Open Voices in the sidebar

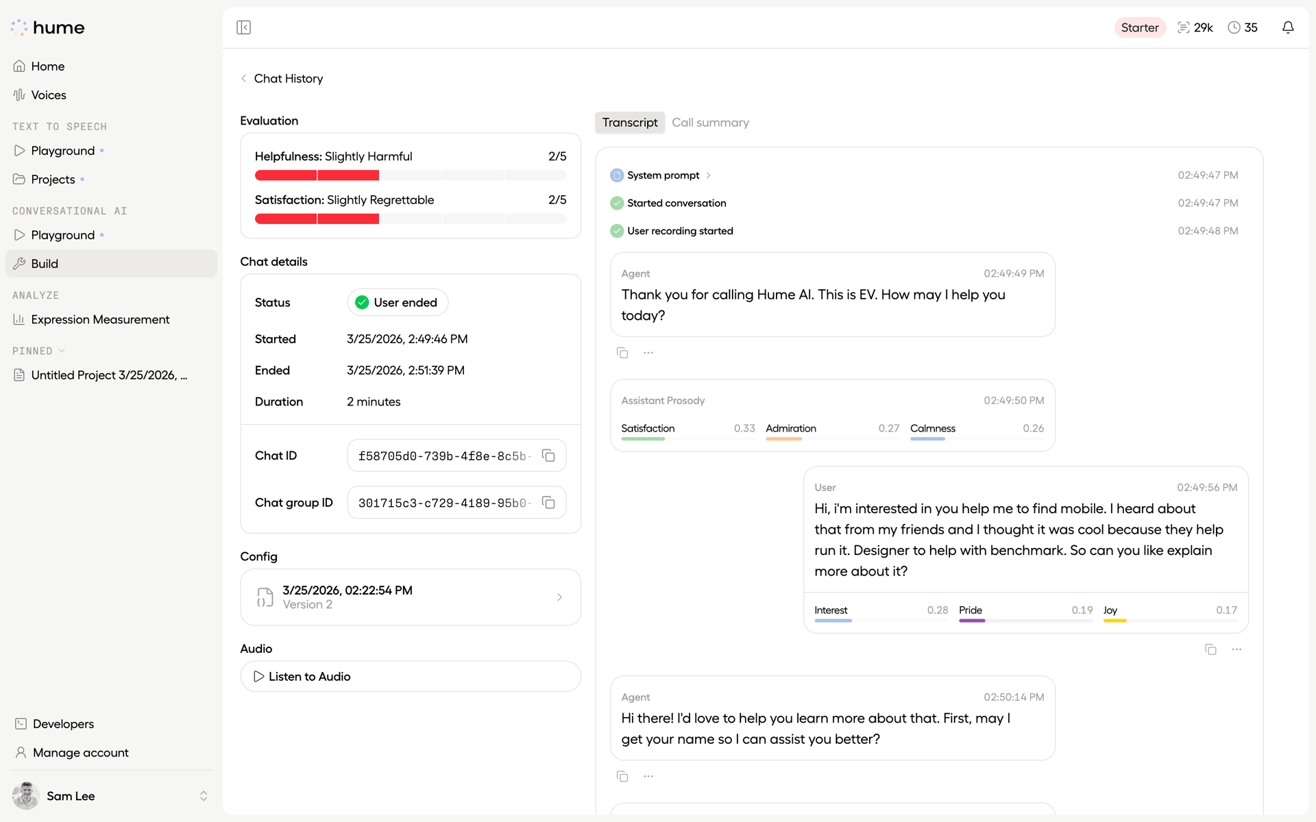click(111, 95)
